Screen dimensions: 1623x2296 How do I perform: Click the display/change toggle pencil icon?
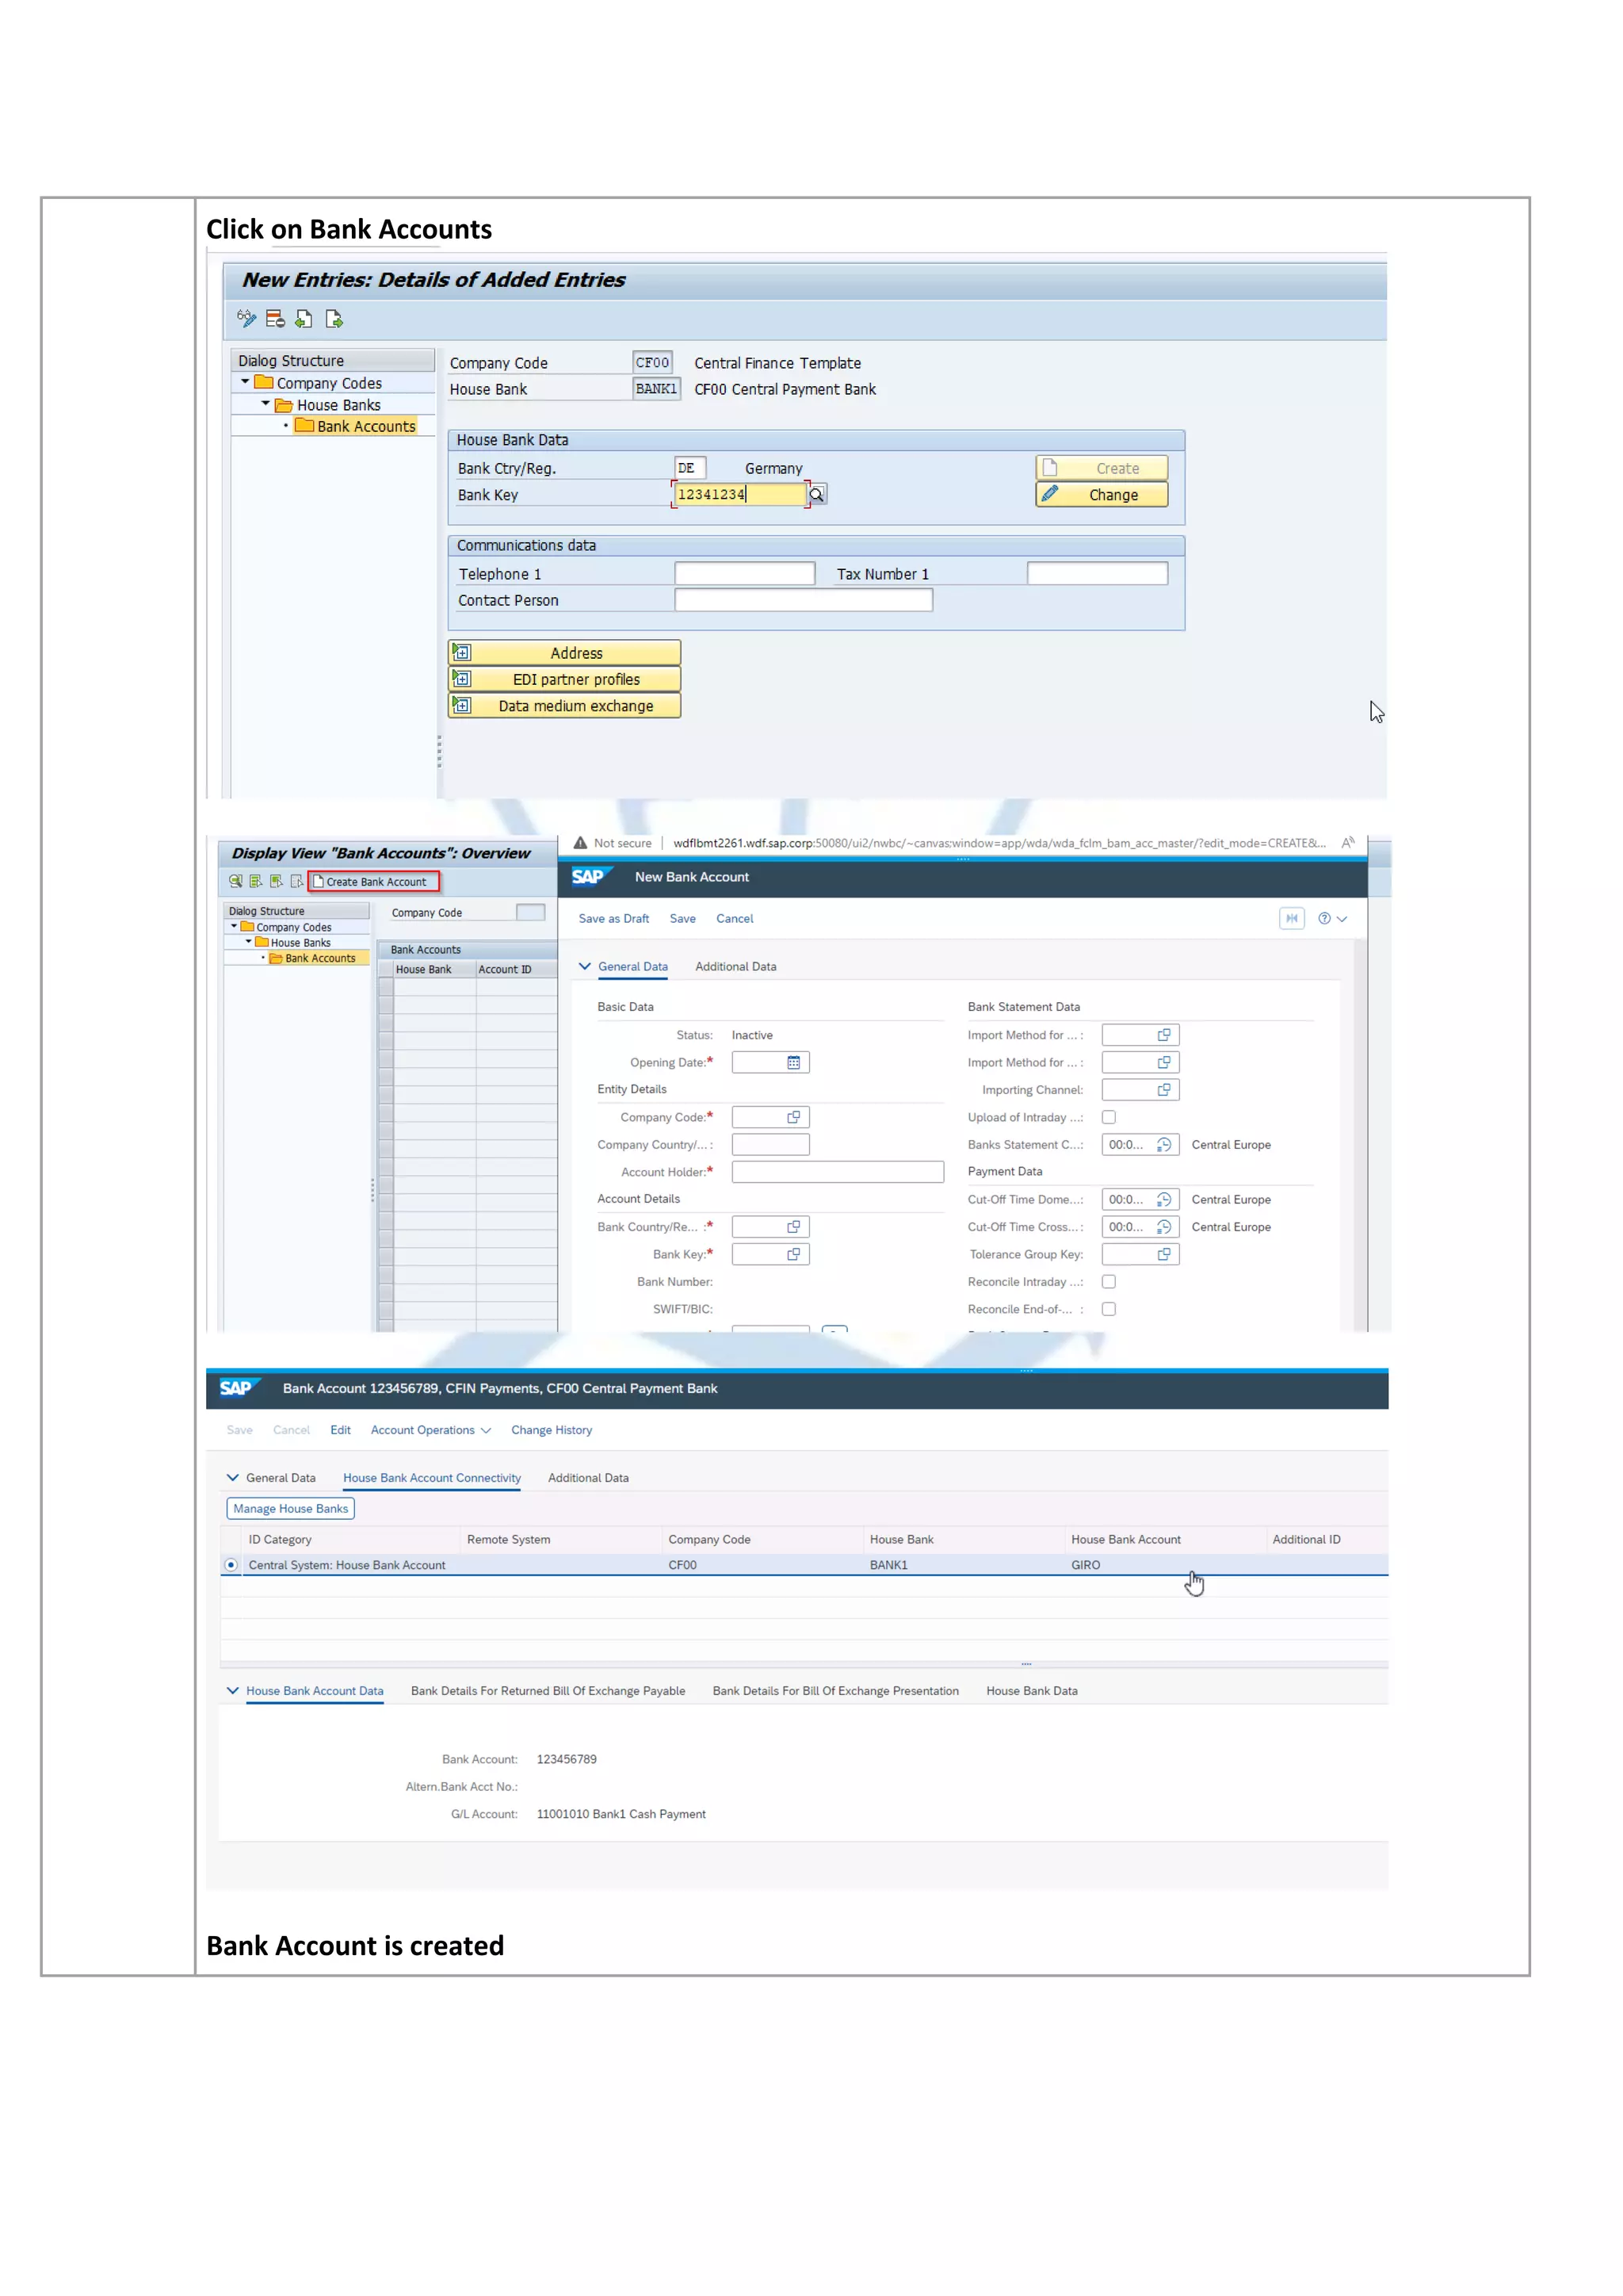(246, 319)
